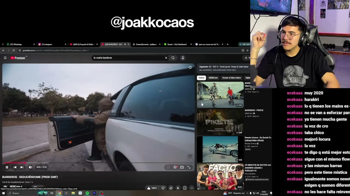The width and height of the screenshot is (350, 196).
Task: Reload the current page
Action: tap(13, 50)
